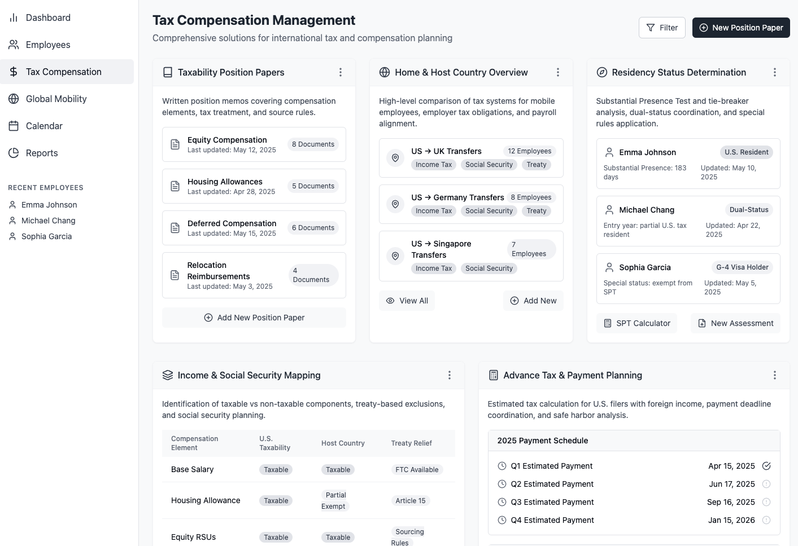Viewport: 798px width, 546px height.
Task: Select the Housing Allowances position paper card
Action: [254, 186]
